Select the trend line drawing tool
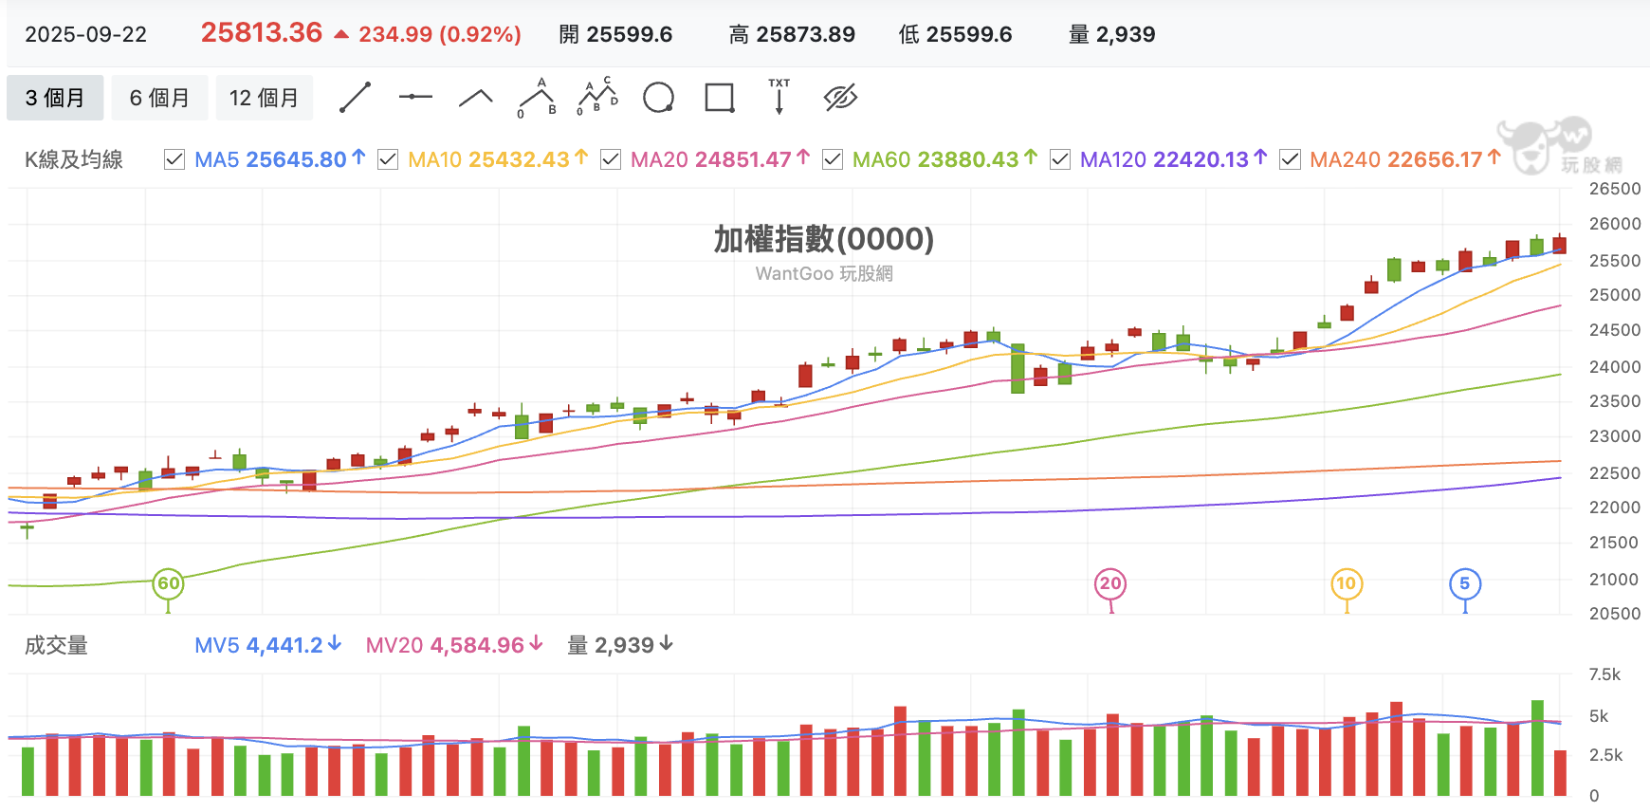Image resolution: width=1650 pixels, height=812 pixels. click(x=355, y=98)
